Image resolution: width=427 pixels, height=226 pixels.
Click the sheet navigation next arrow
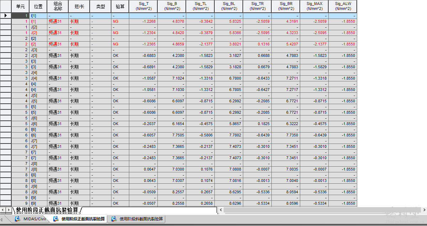click(9, 210)
